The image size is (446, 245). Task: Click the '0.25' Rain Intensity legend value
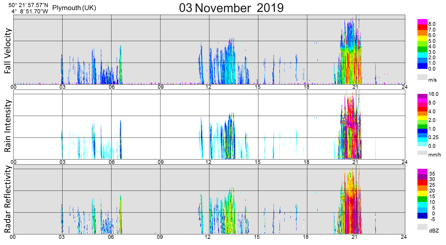433,137
